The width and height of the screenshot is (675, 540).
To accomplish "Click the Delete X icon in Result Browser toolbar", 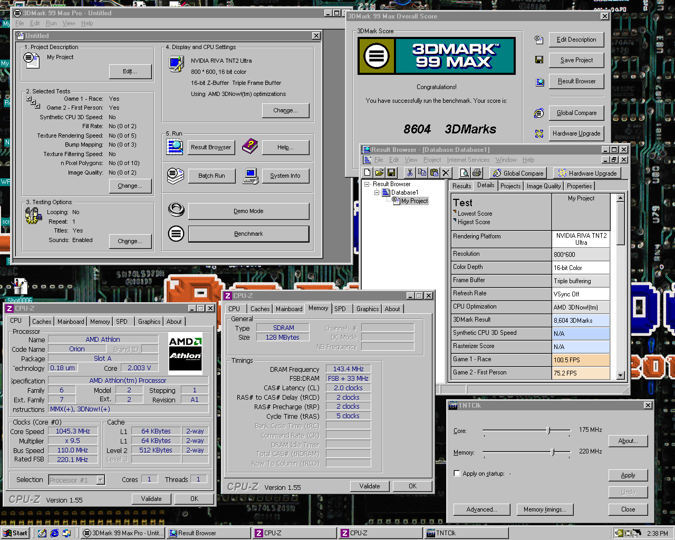I will click(x=446, y=172).
